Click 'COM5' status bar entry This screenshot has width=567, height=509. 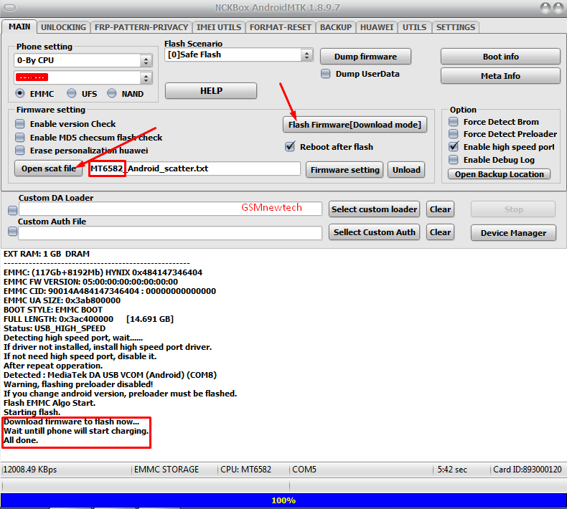304,470
